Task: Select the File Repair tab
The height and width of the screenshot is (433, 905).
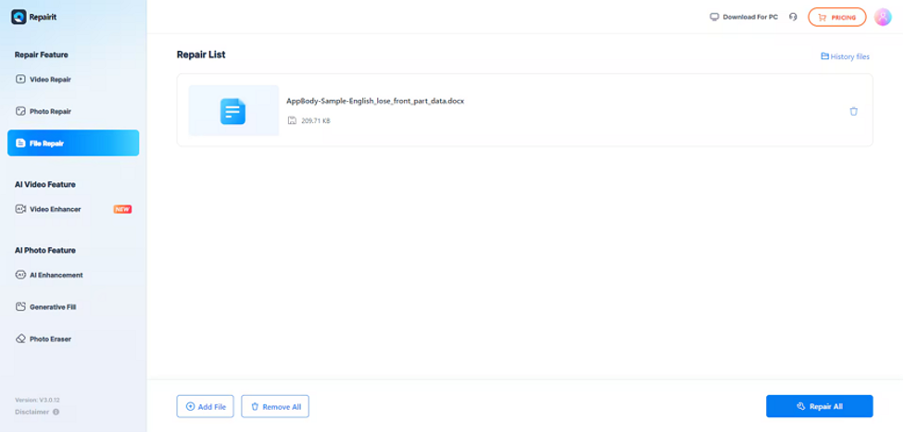Action: (73, 143)
